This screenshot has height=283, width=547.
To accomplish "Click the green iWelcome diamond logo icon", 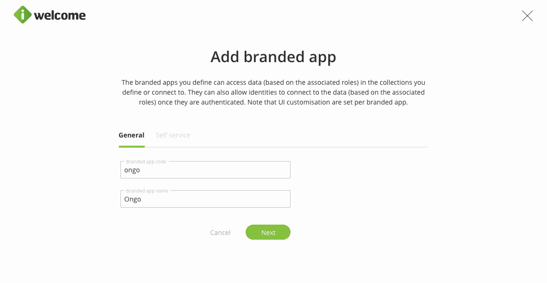I will point(23,15).
